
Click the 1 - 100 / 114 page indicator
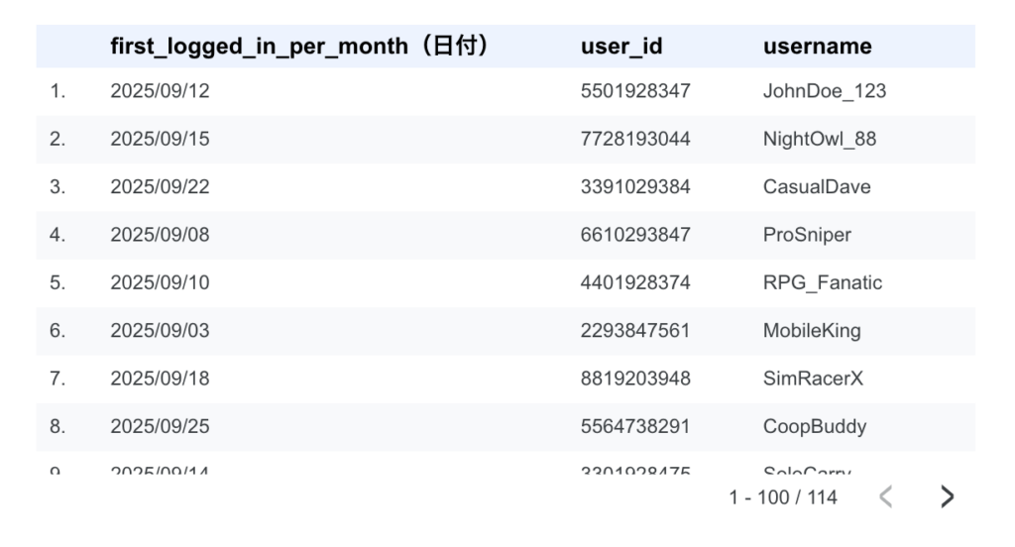tap(783, 497)
